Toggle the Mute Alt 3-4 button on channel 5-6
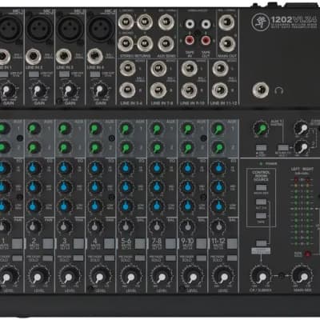Screen dimensions: 320x320 point(140,243)
